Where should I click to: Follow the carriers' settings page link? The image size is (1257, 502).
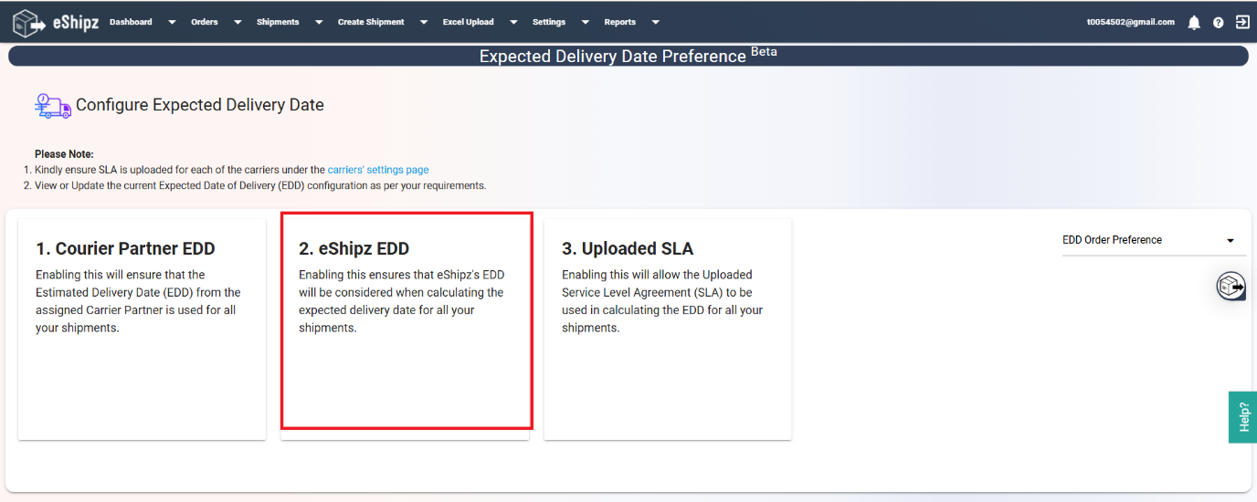point(378,170)
